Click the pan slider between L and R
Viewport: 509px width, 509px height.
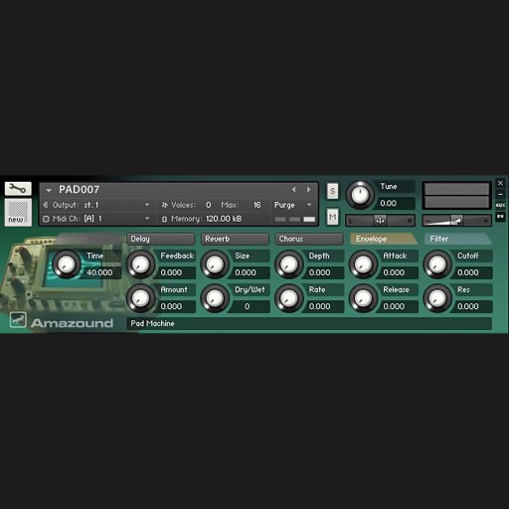click(x=380, y=221)
